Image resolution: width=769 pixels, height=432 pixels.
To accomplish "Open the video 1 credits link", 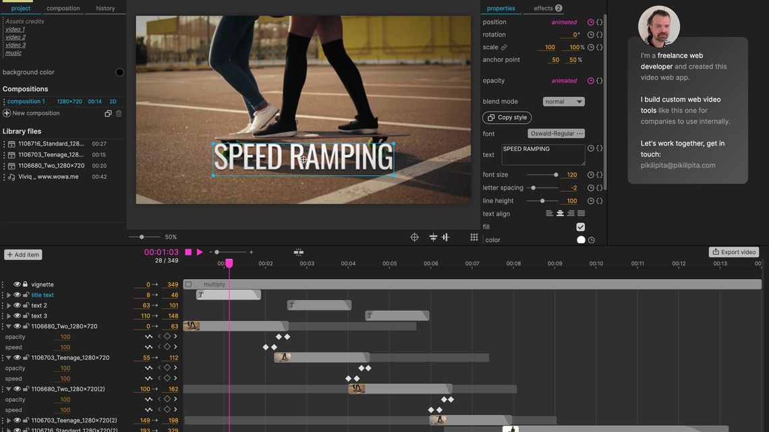I will point(16,30).
